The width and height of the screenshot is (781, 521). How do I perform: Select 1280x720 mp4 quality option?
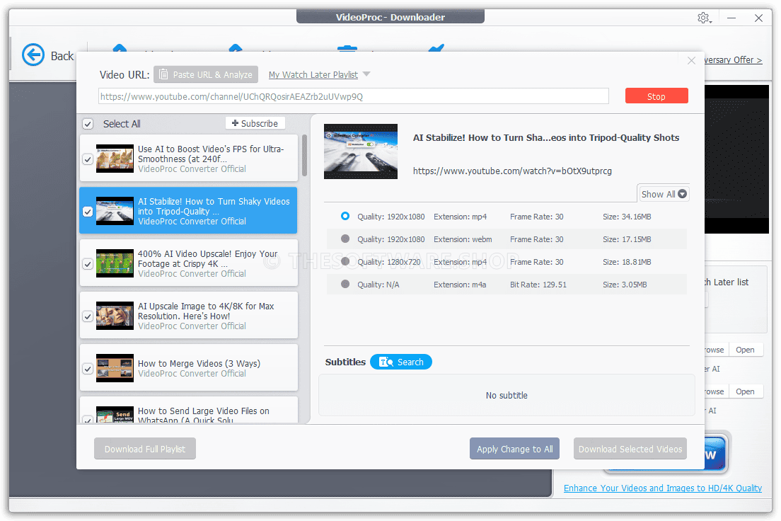coord(345,261)
